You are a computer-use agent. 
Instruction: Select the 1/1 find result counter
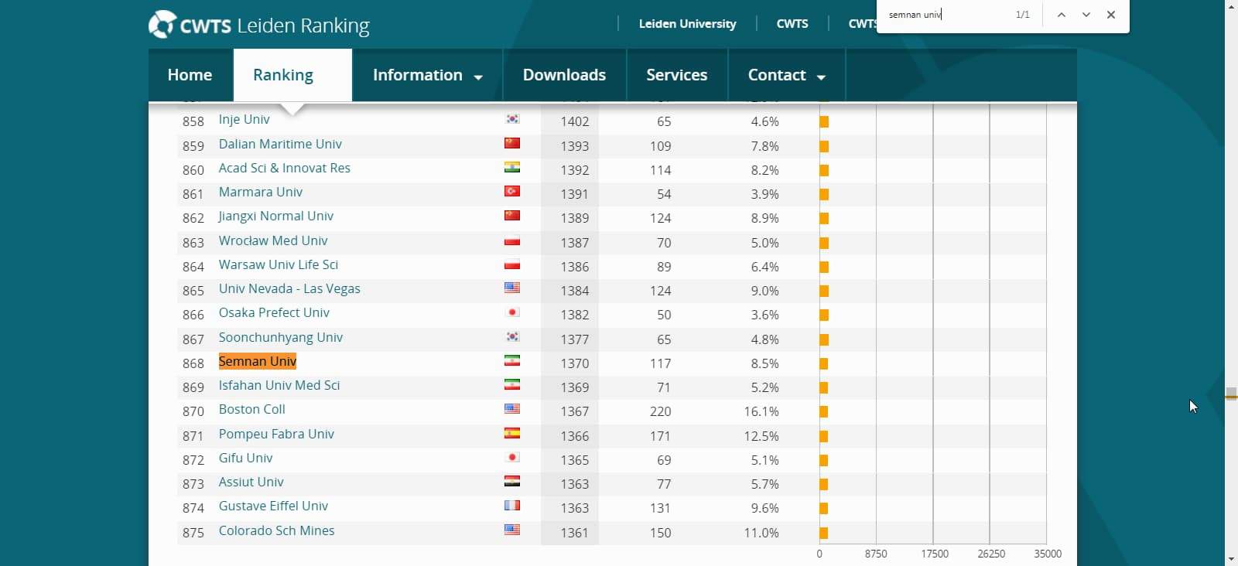click(1023, 15)
